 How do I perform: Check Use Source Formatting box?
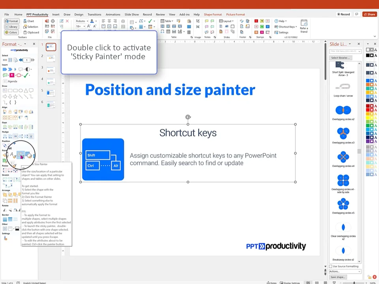coord(330,266)
